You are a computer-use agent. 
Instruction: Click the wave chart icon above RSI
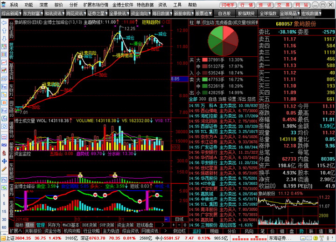click(4, 137)
